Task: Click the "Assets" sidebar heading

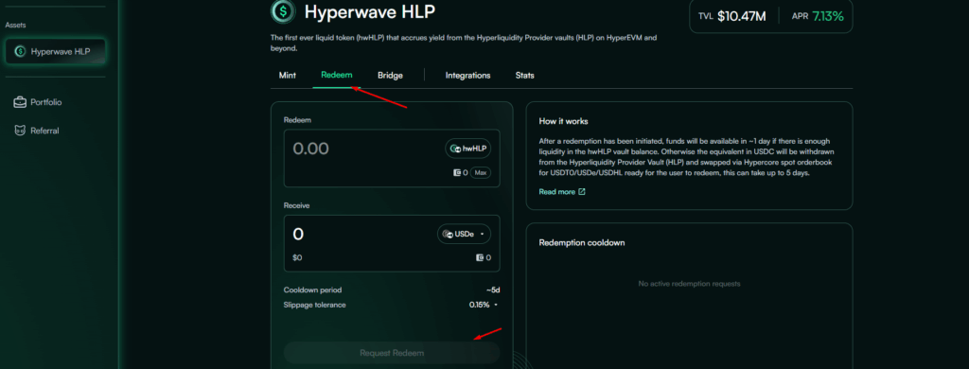Action: [15, 25]
